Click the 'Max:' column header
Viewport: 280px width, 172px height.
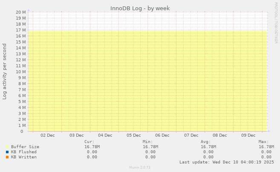coord(263,142)
